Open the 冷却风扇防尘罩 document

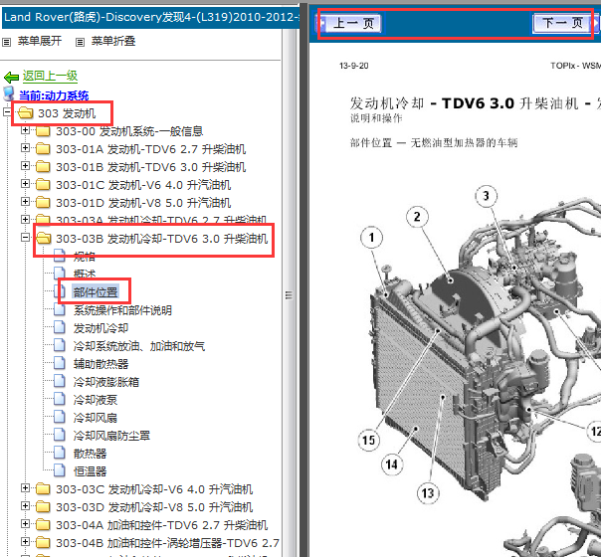(x=111, y=436)
